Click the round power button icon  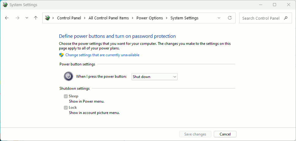68,76
